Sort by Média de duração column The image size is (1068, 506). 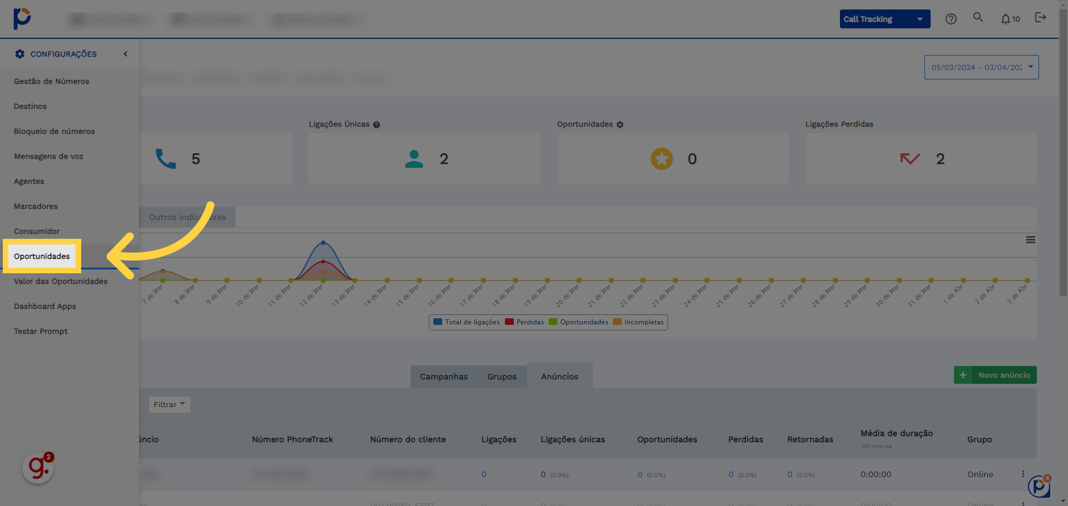click(897, 433)
